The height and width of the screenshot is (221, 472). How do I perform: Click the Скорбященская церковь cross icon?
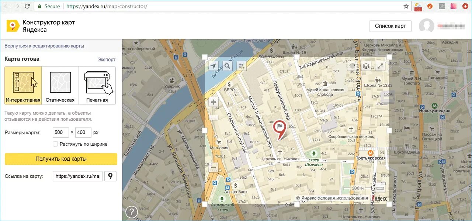(x=351, y=129)
